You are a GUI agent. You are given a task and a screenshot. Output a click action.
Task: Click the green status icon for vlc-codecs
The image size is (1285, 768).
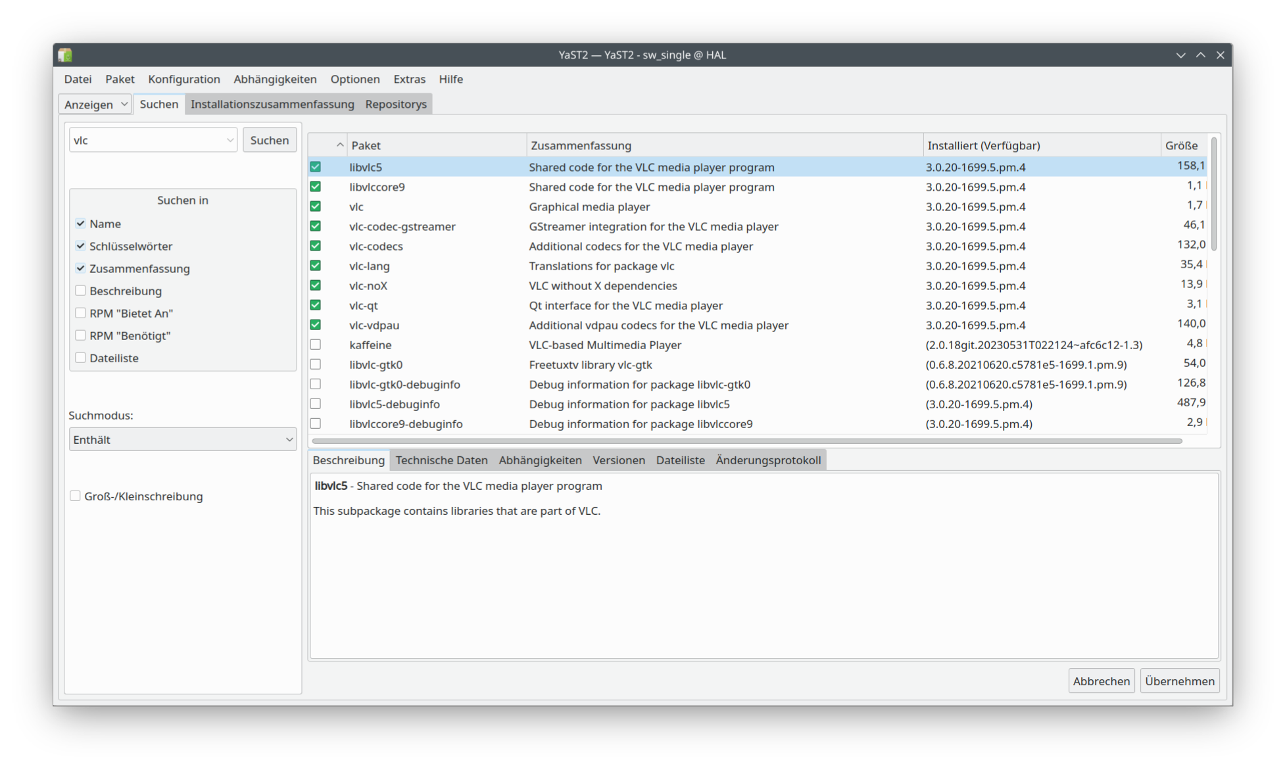pos(316,246)
